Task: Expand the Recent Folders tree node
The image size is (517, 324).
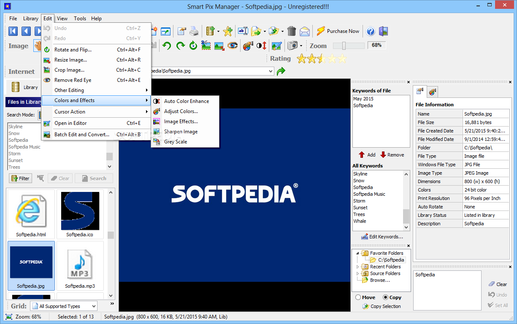Action: coord(358,267)
